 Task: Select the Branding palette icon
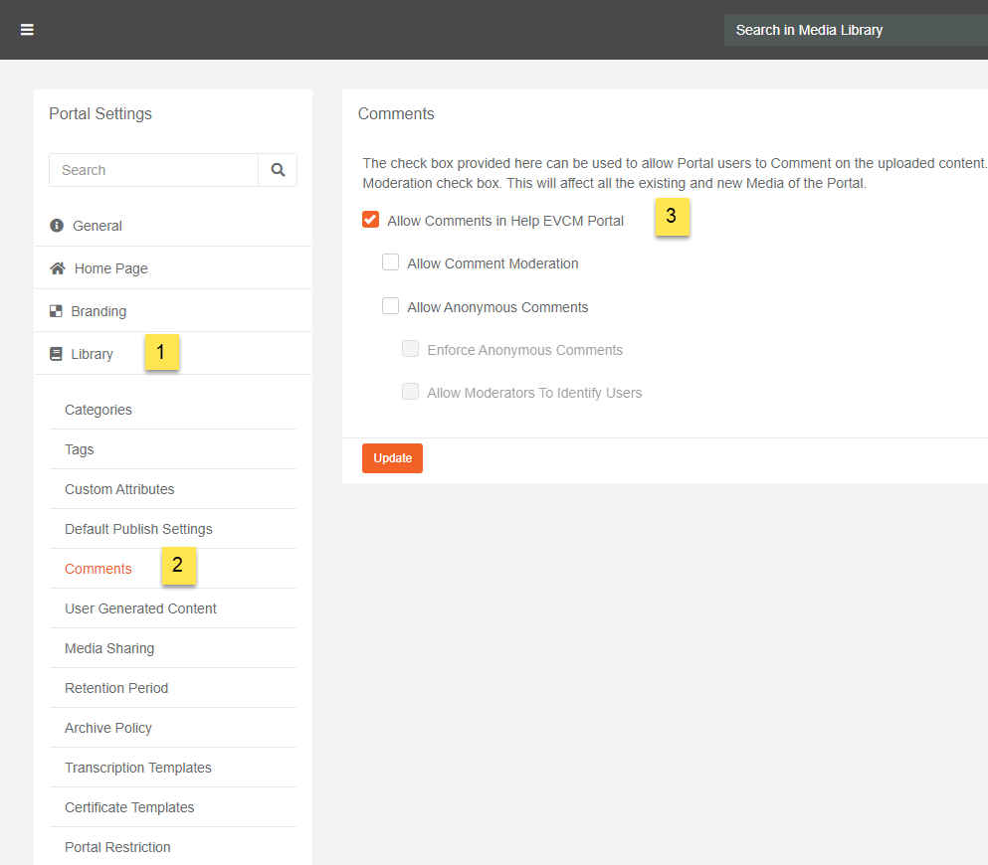[56, 310]
